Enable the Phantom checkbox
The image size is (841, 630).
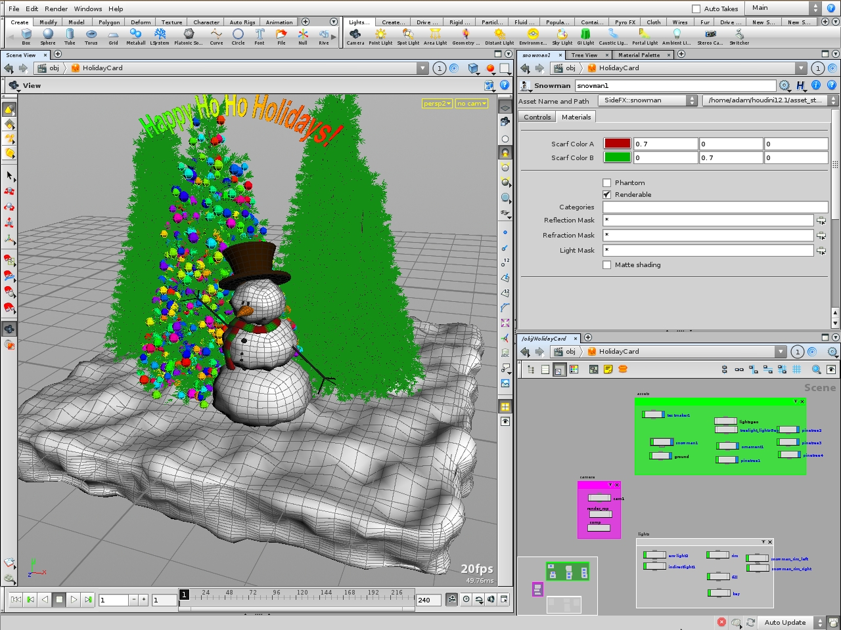(607, 183)
